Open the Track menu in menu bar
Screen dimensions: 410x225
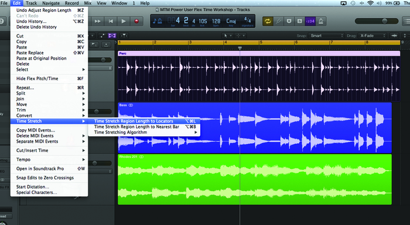(x=32, y=3)
